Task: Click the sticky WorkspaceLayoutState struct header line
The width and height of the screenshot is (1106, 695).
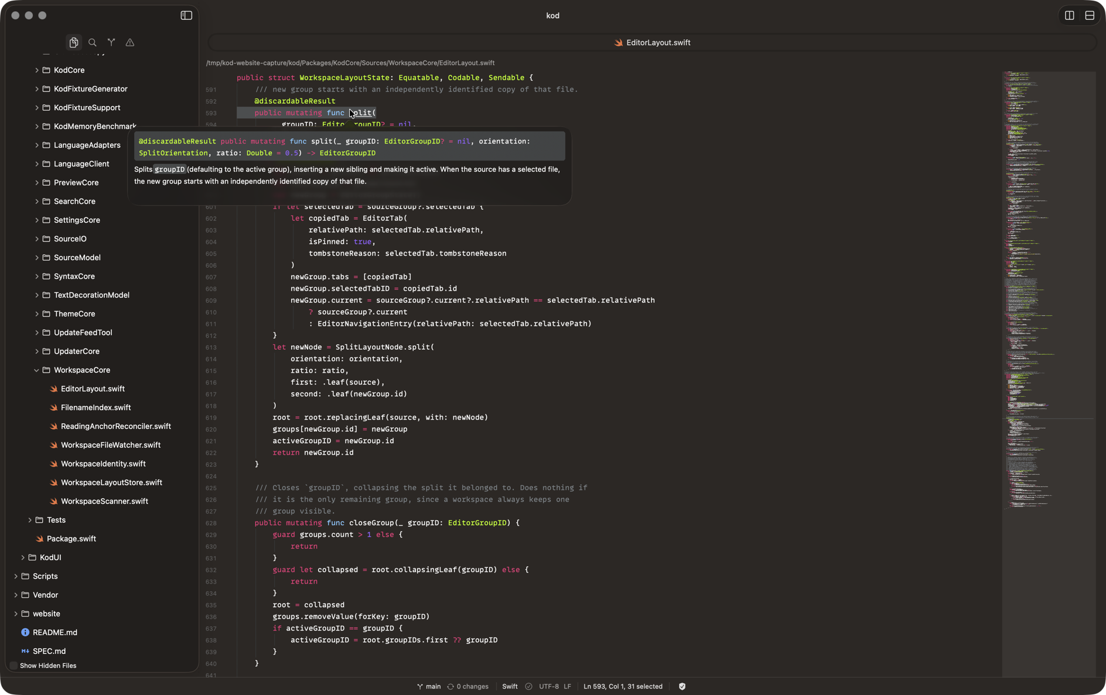Action: (x=385, y=77)
